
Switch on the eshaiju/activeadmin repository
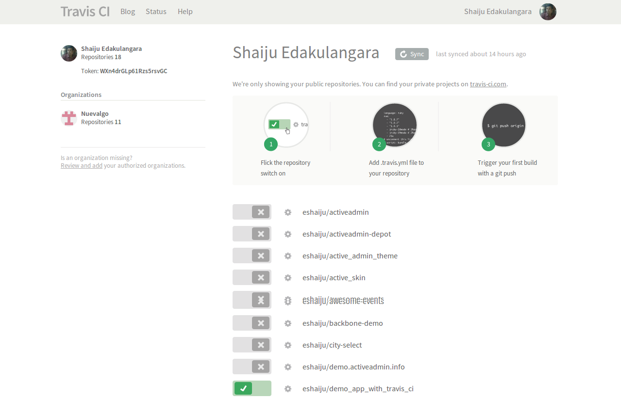(252, 212)
